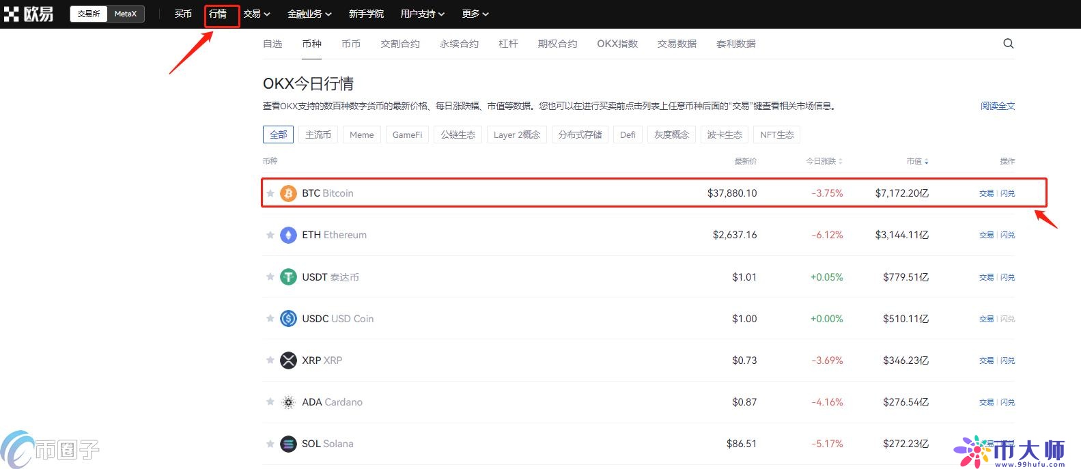This screenshot has width=1081, height=469.
Task: Click the USDC coin icon
Action: (x=288, y=319)
